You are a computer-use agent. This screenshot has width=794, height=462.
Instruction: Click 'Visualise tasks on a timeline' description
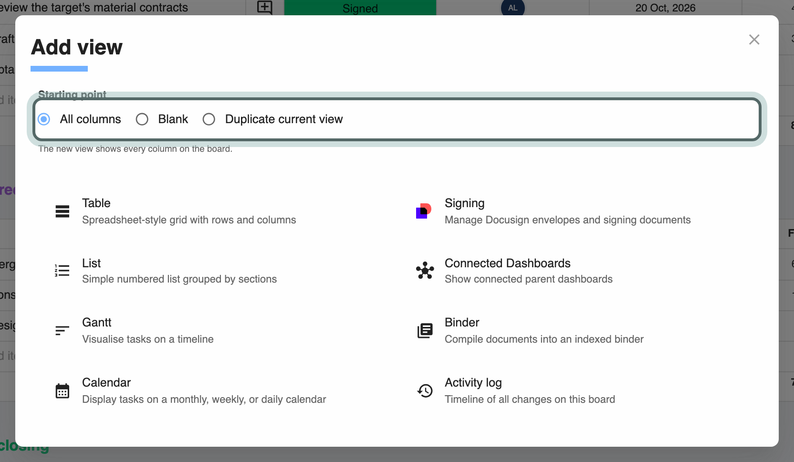(x=148, y=339)
